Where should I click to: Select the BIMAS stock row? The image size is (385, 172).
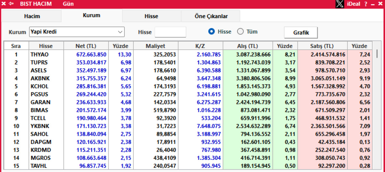pos(188,110)
